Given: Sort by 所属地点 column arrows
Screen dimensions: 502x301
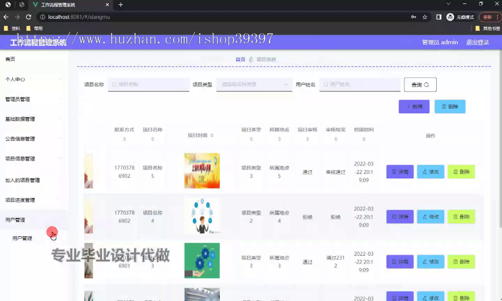Looking at the screenshot, I should pos(279,139).
